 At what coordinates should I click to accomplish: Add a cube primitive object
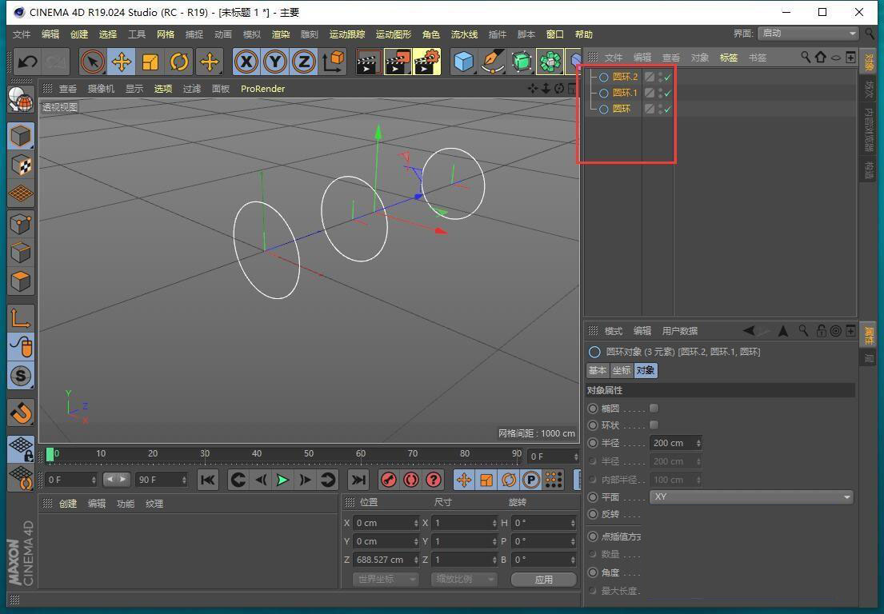[463, 62]
